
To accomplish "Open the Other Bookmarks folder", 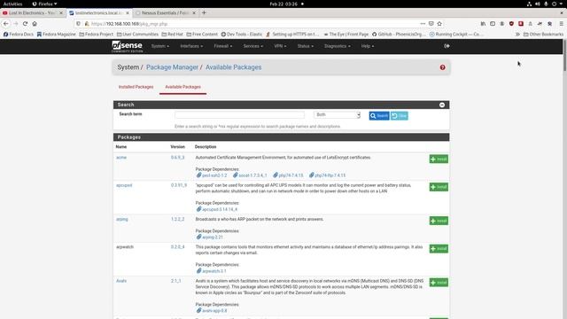I will [x=543, y=34].
